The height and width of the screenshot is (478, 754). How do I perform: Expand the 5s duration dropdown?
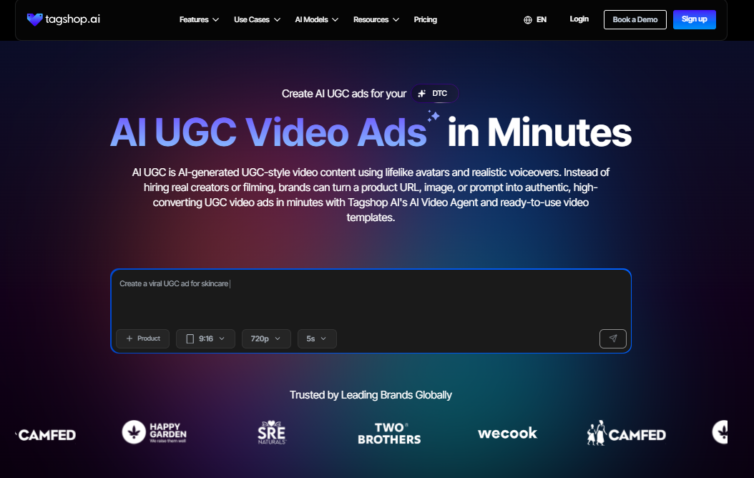coord(317,338)
